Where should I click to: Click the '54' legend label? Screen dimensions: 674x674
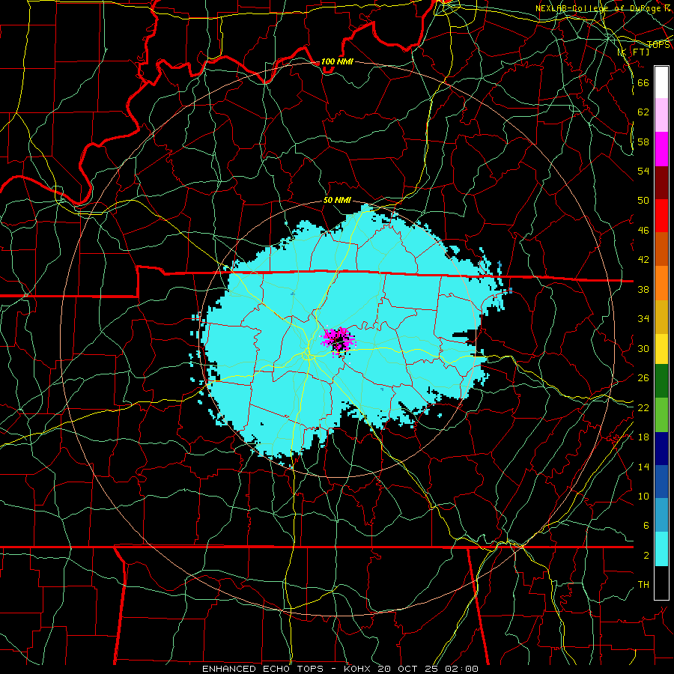[643, 171]
